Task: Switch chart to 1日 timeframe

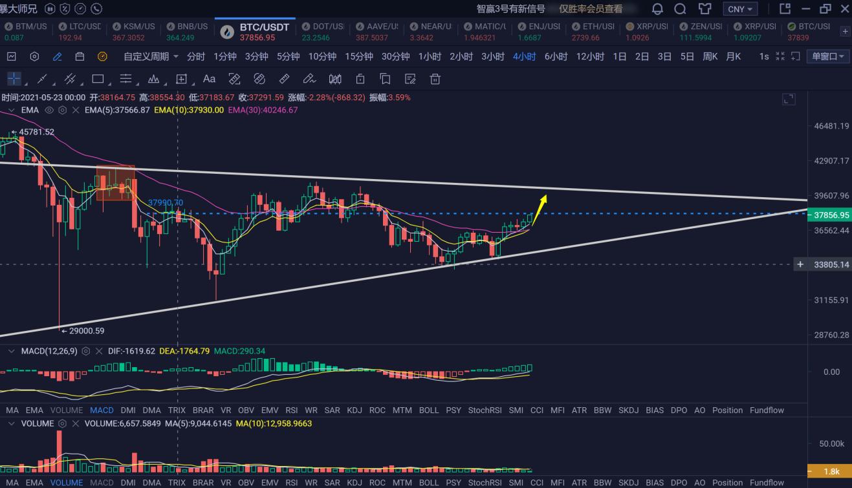Action: click(619, 57)
